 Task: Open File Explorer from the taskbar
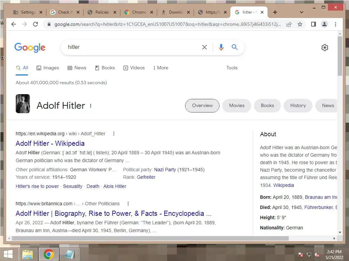(27, 254)
